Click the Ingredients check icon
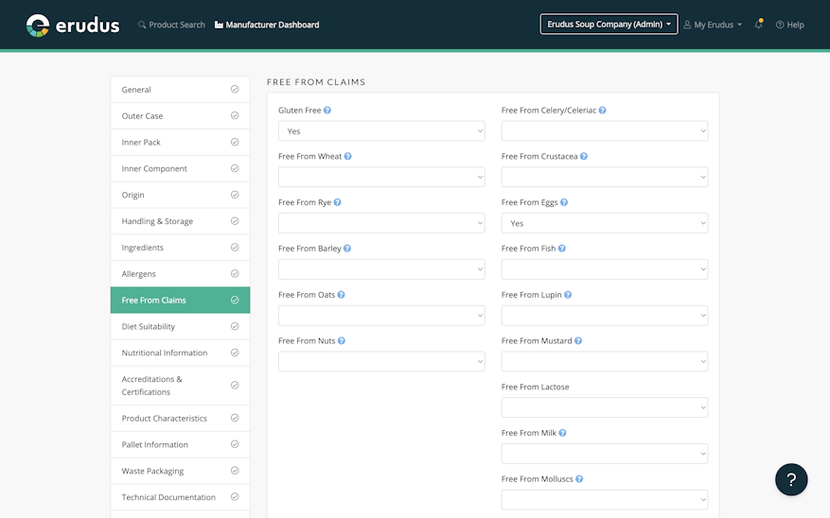This screenshot has width=830, height=518. tap(235, 248)
